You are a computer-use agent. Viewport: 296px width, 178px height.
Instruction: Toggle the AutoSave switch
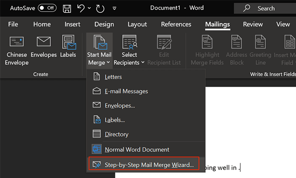(47, 8)
